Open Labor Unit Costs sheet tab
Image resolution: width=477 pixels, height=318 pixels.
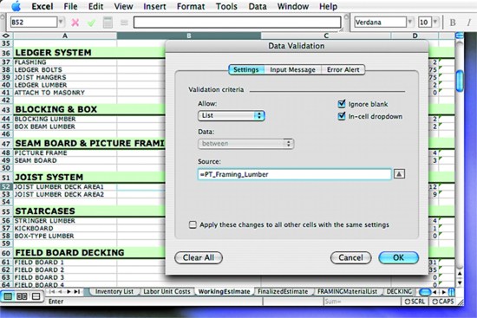pyautogui.click(x=167, y=291)
